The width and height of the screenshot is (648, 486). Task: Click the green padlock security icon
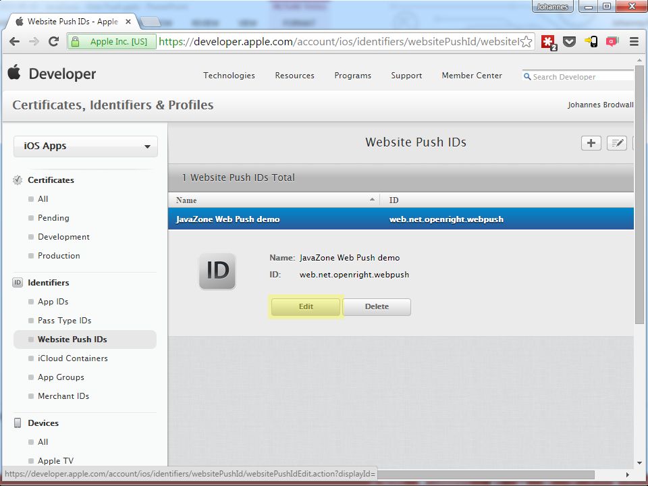point(75,42)
